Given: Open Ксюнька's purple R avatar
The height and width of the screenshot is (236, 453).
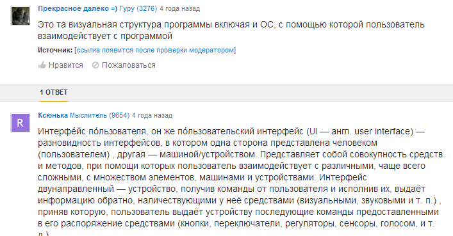Looking at the screenshot, I should coord(21,123).
